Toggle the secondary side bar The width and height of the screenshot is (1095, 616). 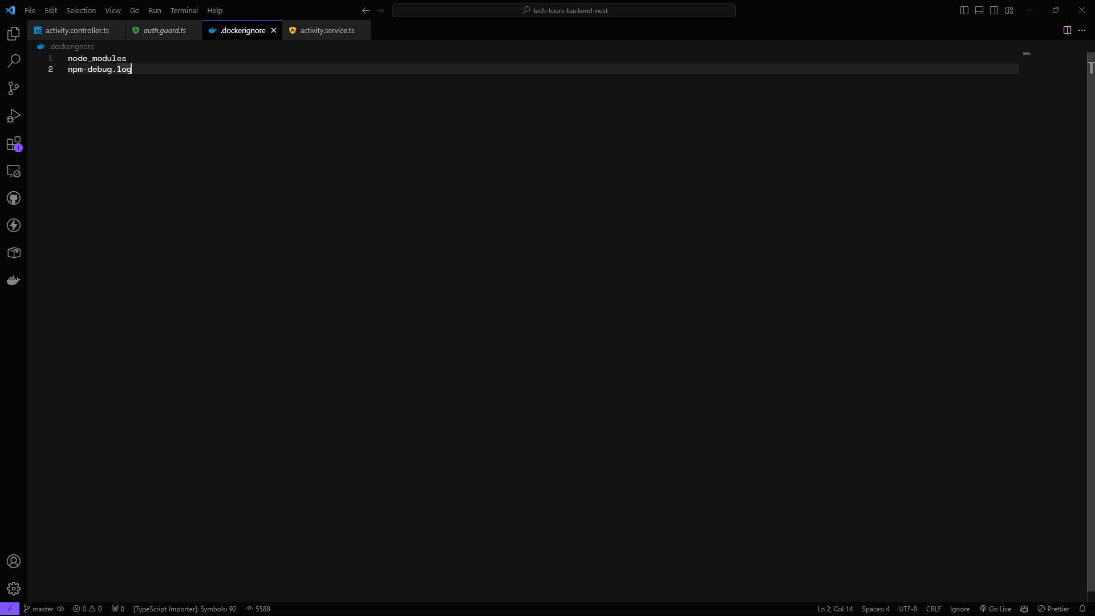click(993, 10)
